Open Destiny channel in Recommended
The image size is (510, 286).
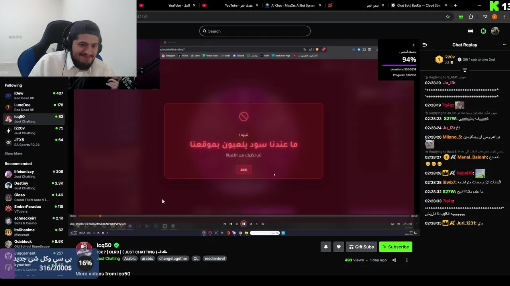coord(34,186)
